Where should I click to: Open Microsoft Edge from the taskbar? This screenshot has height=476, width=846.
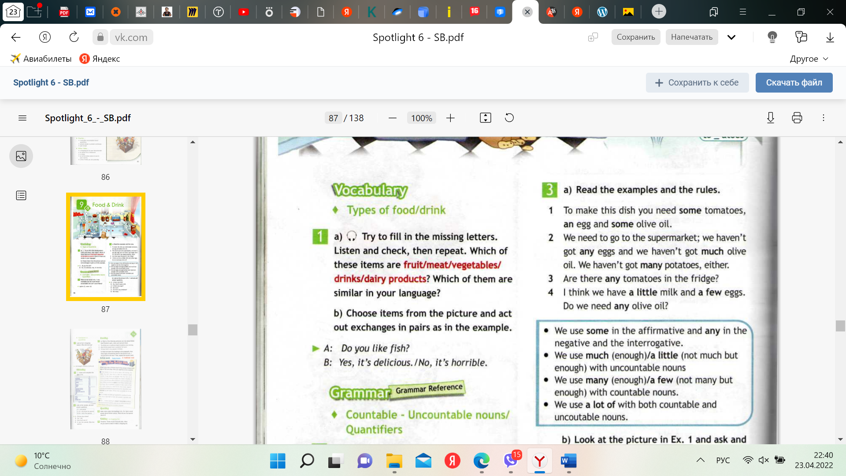(482, 461)
